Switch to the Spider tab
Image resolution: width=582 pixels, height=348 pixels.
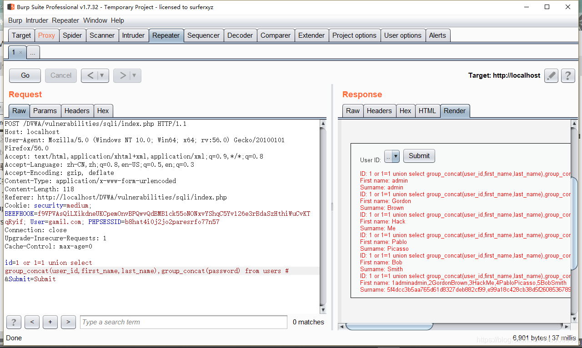(72, 35)
